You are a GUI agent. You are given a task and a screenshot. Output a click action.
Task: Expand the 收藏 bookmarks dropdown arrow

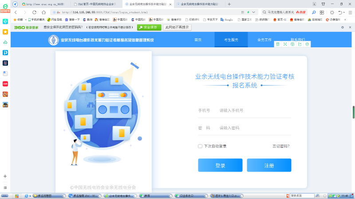26,20
